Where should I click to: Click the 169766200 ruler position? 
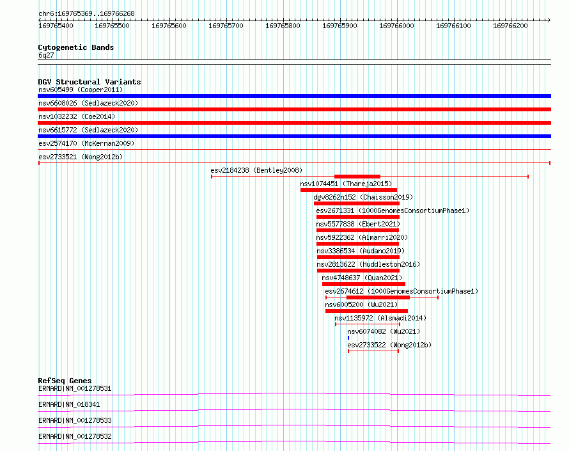[x=510, y=26]
